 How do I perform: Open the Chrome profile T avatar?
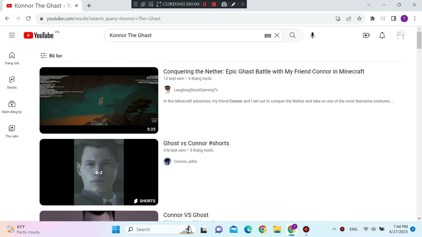coord(404,18)
